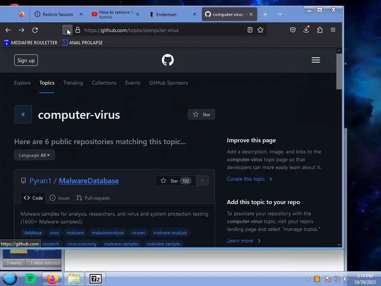
Task: Close the Enderman tab
Action: 195,15
